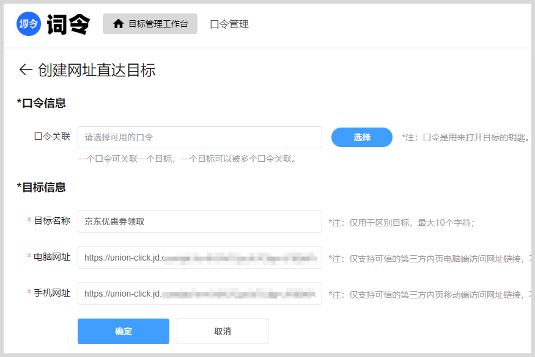Image resolution: width=535 pixels, height=357 pixels.
Task: Click the 选择 button to pick a 口令
Action: pos(362,137)
